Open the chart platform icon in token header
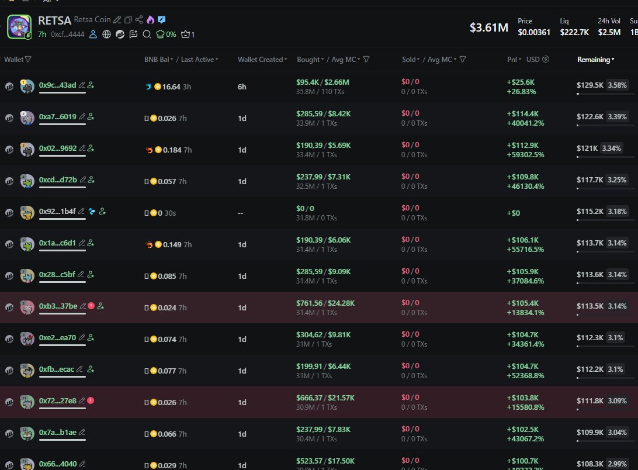638x470 pixels. coord(120,34)
